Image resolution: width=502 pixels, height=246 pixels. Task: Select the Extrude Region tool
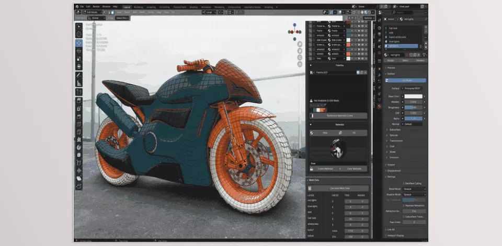(79, 101)
